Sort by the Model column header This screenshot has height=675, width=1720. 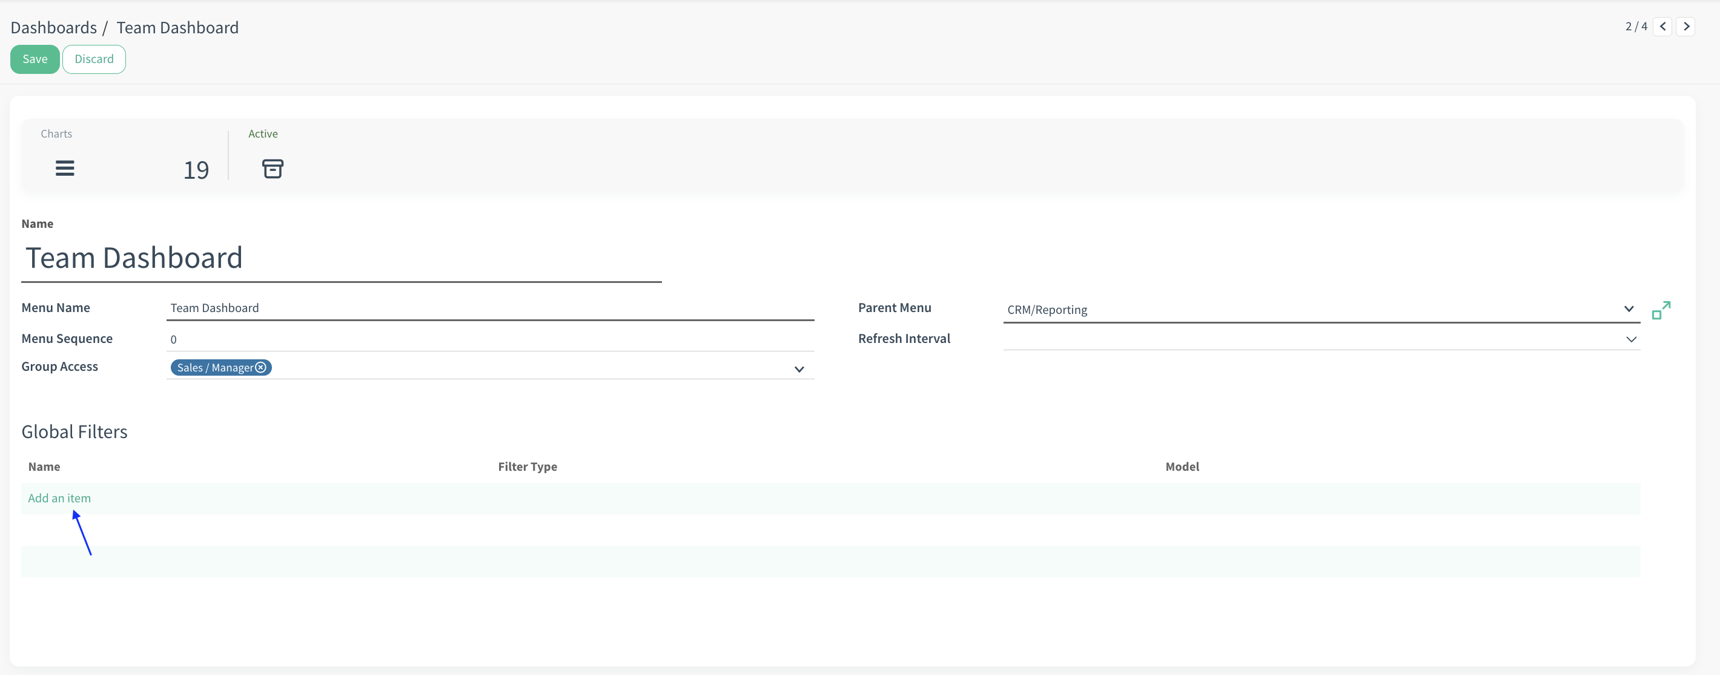[1182, 467]
